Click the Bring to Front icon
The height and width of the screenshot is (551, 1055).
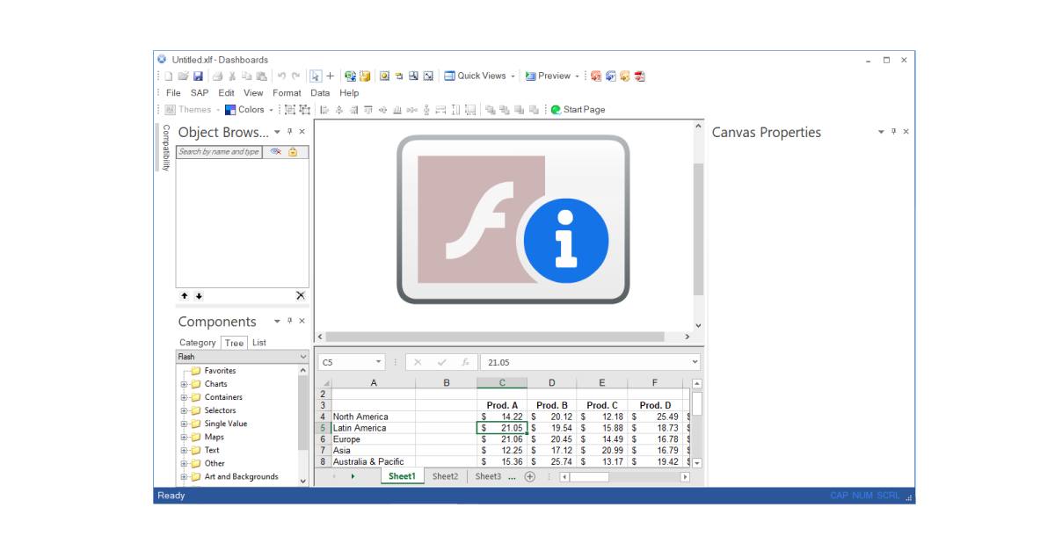pos(490,110)
